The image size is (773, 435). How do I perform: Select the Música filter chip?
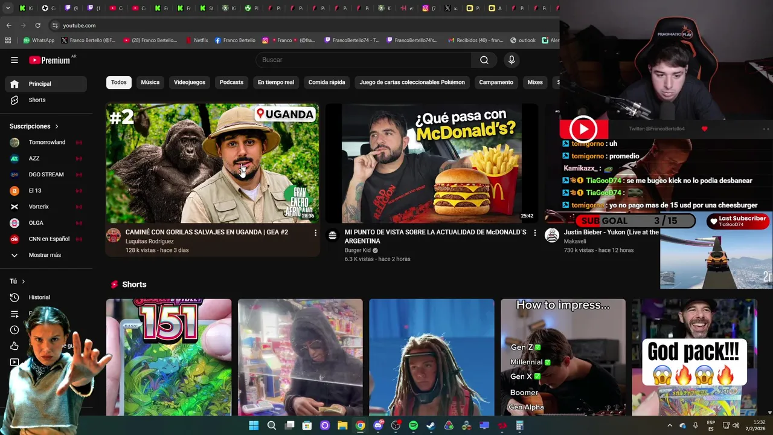point(150,82)
